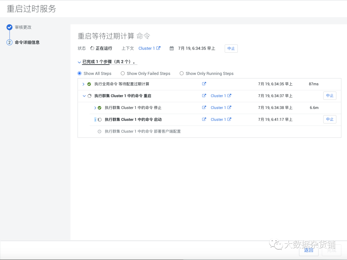The image size is (347, 260).
Task: Click external icon after Cluster 1 in 启动 row
Action: (229, 119)
